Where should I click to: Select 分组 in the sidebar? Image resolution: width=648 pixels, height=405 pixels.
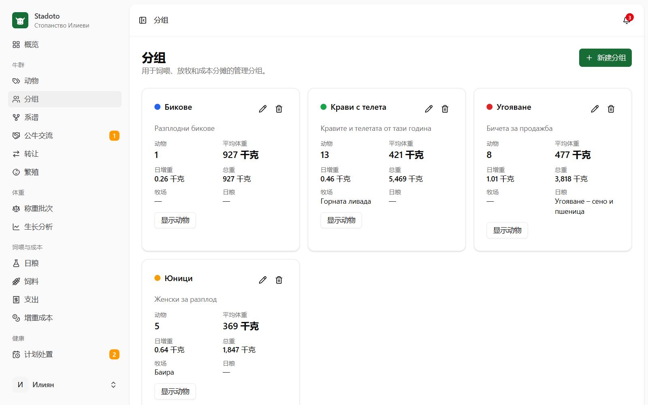coord(65,99)
